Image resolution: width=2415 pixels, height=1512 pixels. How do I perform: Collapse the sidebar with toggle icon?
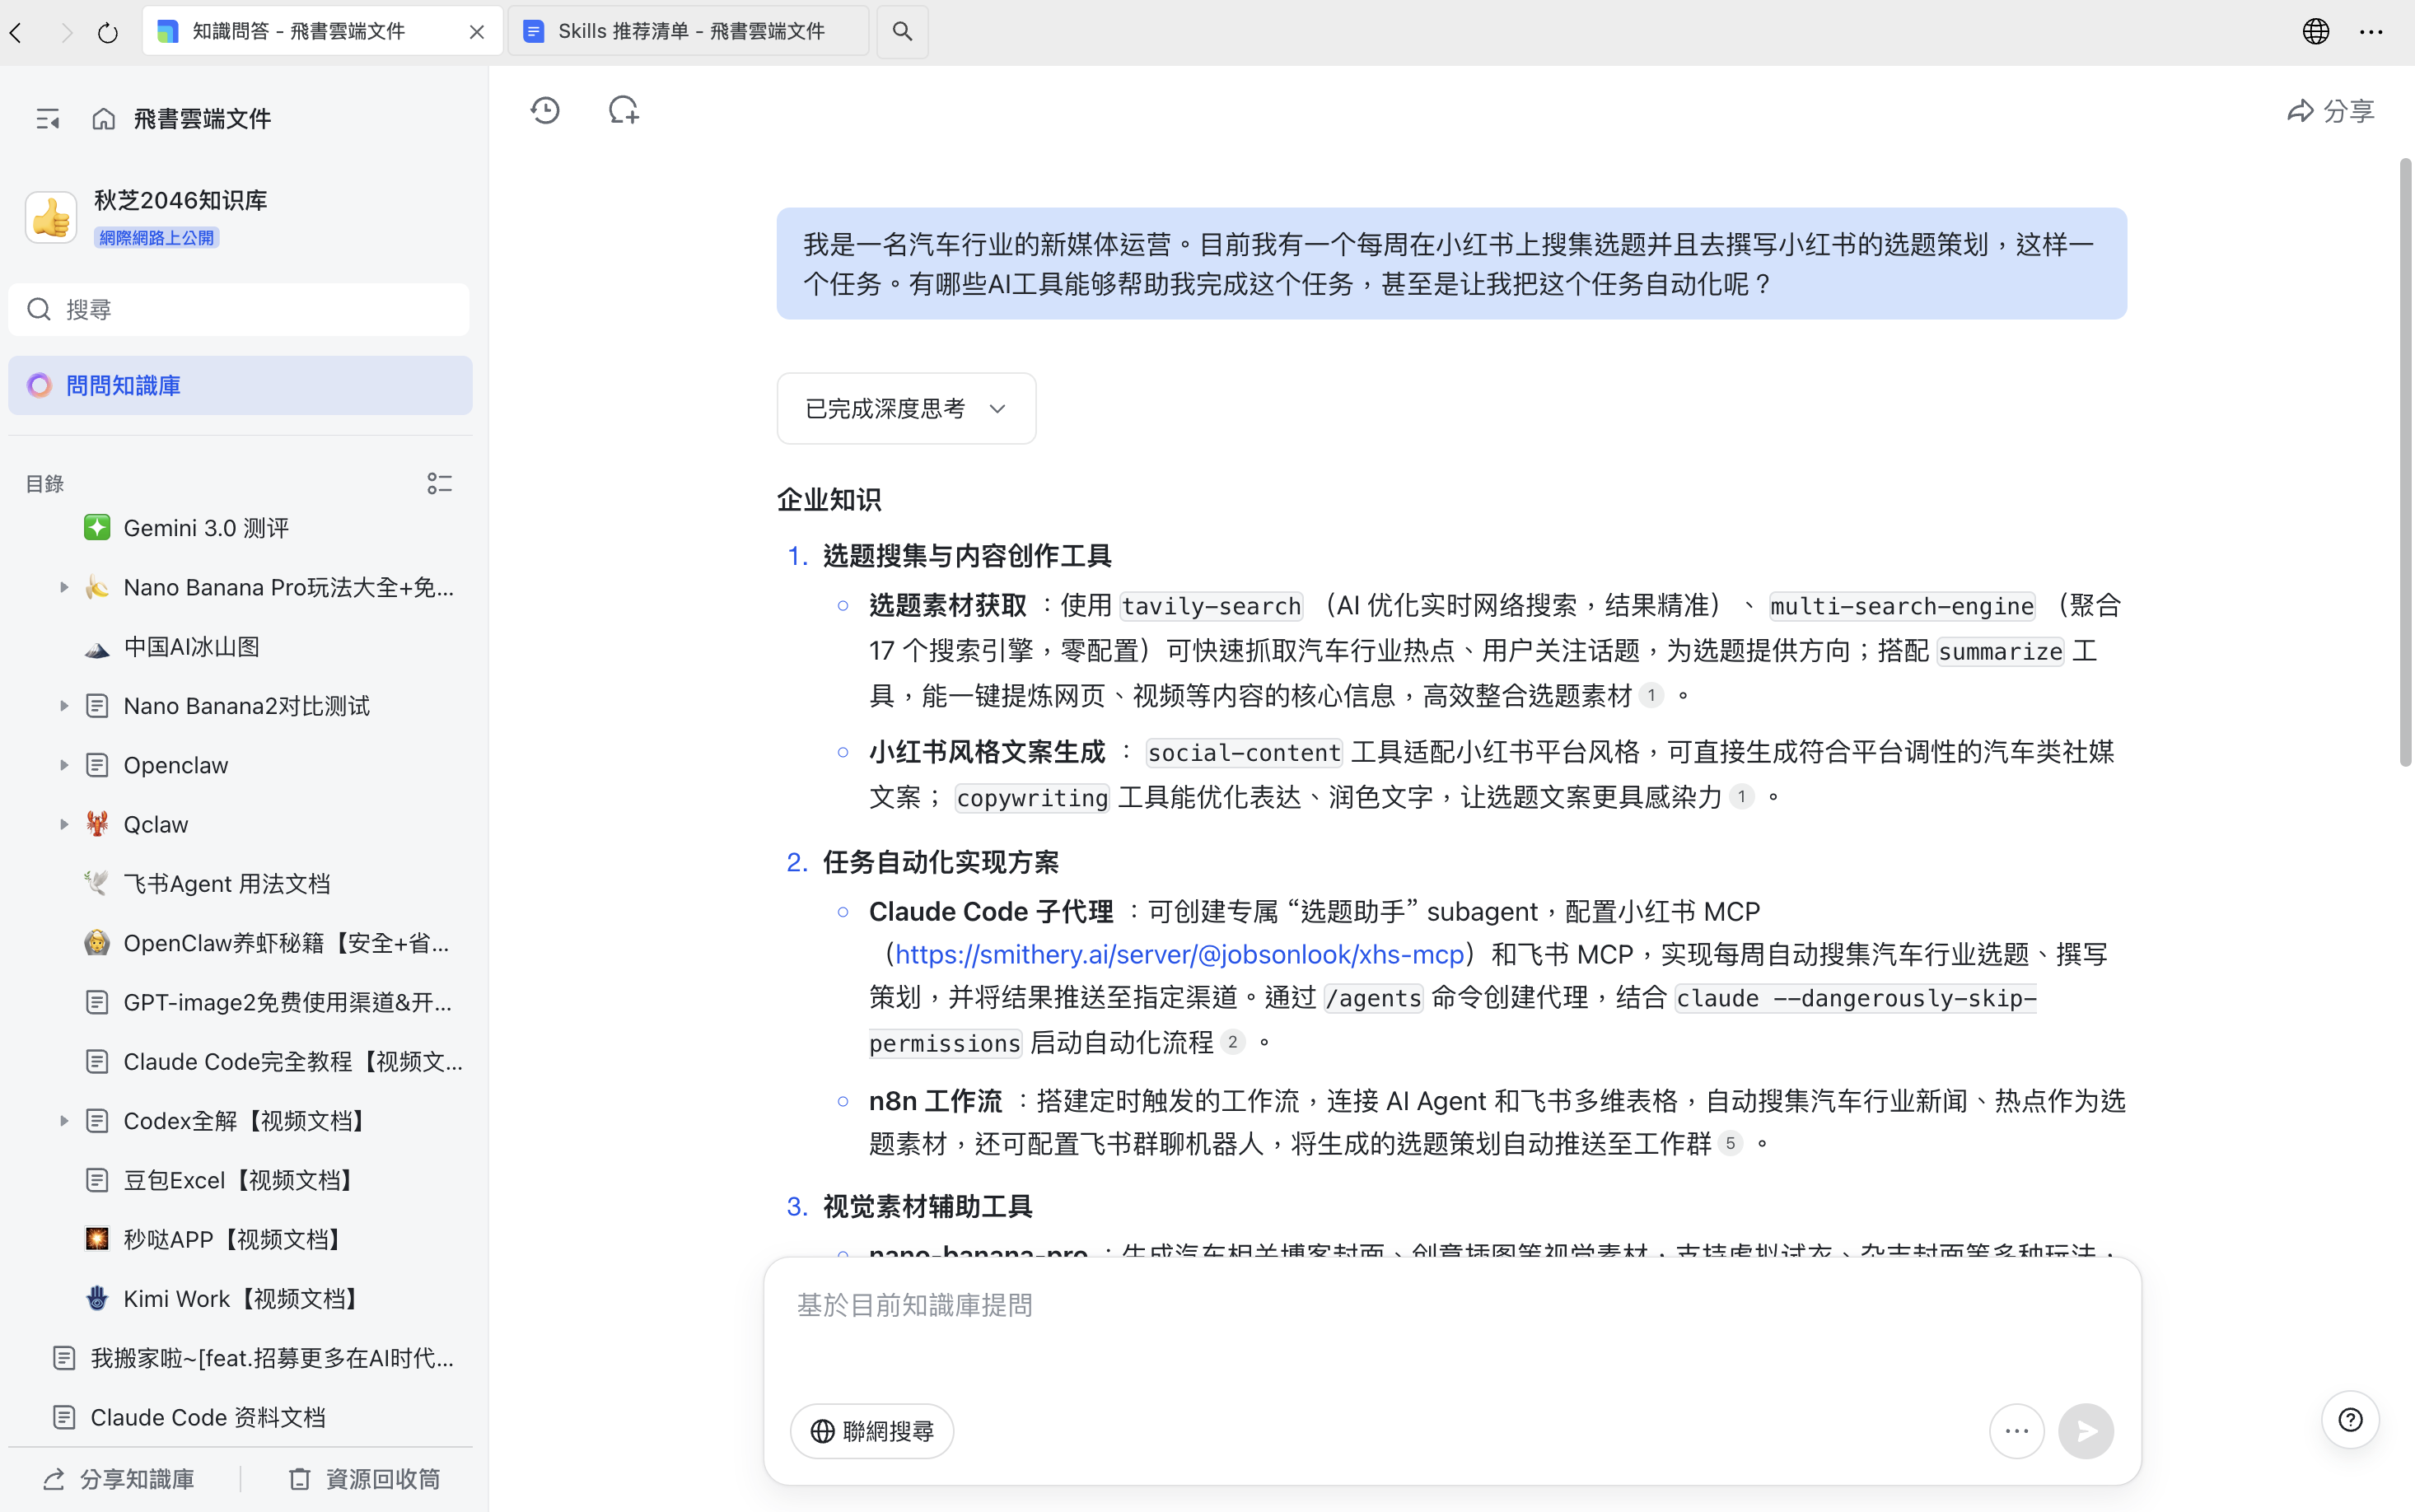(x=48, y=119)
